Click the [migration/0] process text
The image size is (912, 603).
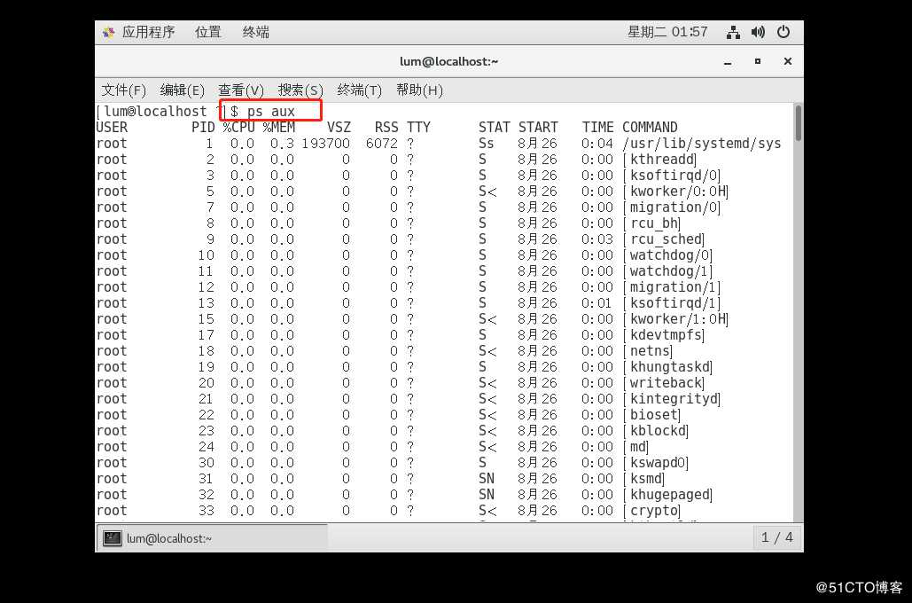[672, 208]
